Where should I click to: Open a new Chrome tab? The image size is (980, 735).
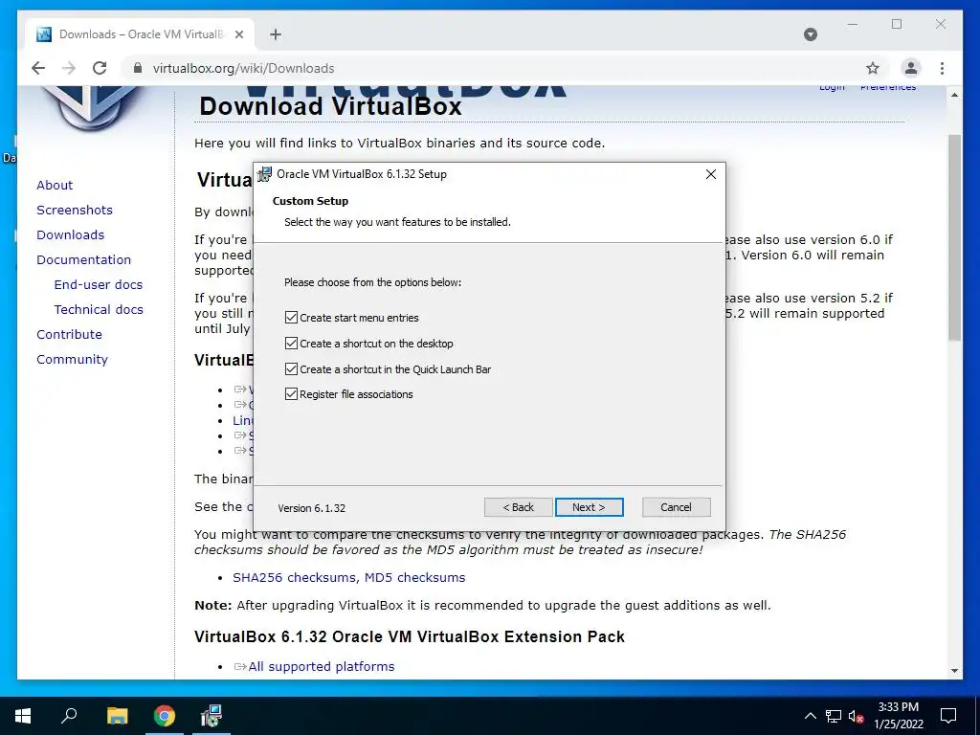click(276, 34)
